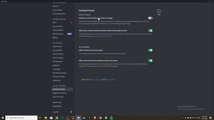The image size is (214, 120).
Task: Click the taskbar clock showing date and time
Action: (x=204, y=118)
